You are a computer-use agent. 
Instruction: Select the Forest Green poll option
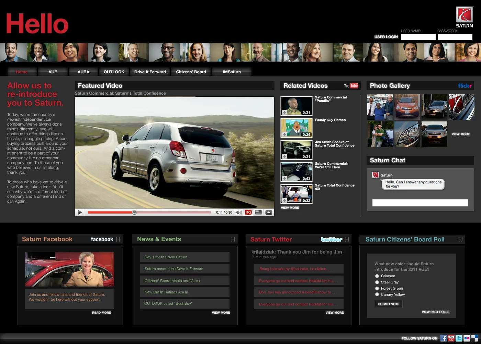[x=377, y=288]
